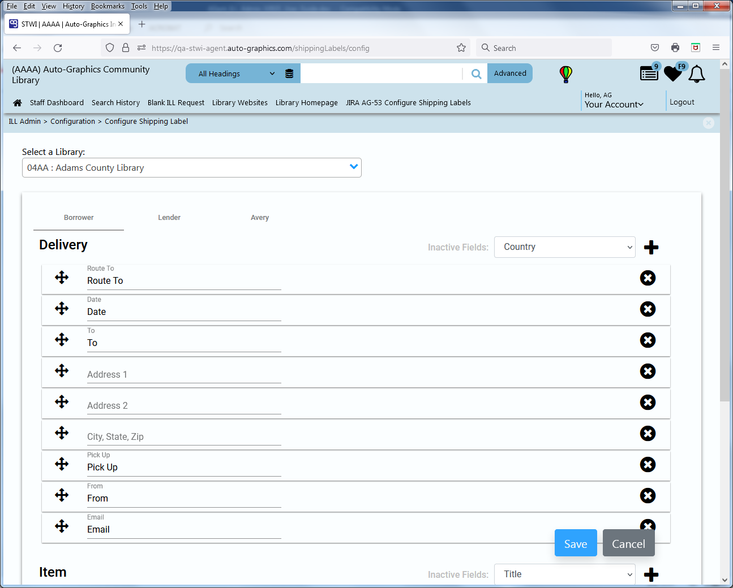733x588 pixels.
Task: Switch to the Avery tab
Action: point(260,218)
